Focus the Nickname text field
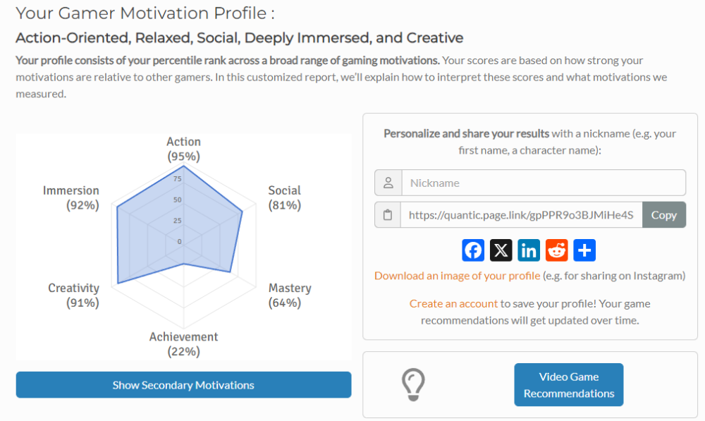 [x=543, y=183]
